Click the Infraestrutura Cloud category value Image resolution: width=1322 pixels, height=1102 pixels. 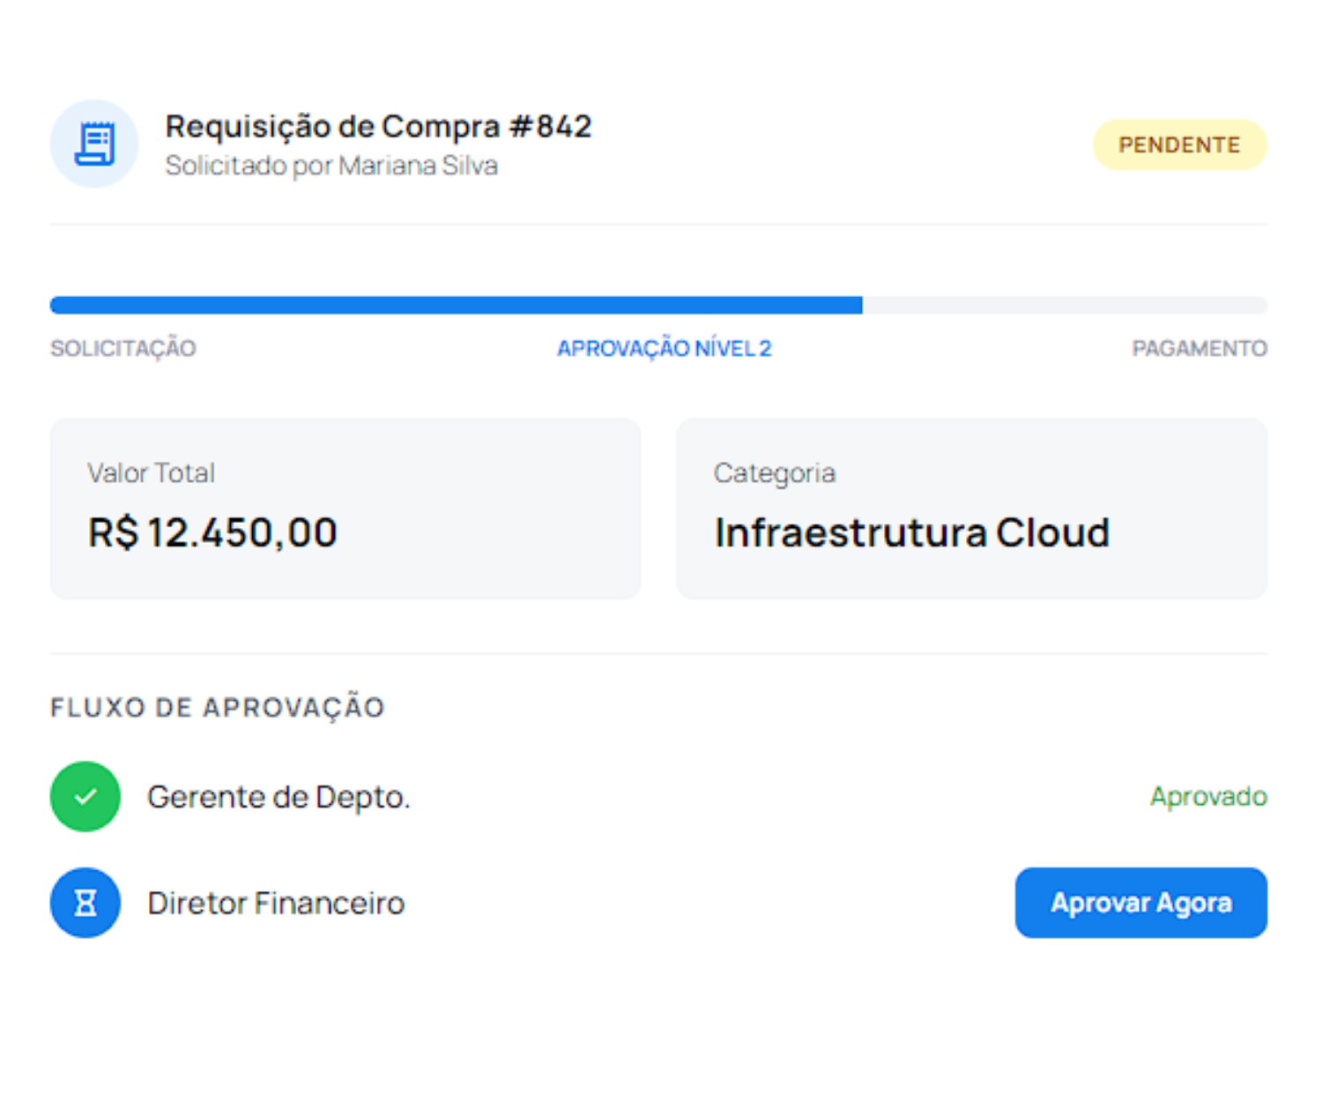pos(911,532)
